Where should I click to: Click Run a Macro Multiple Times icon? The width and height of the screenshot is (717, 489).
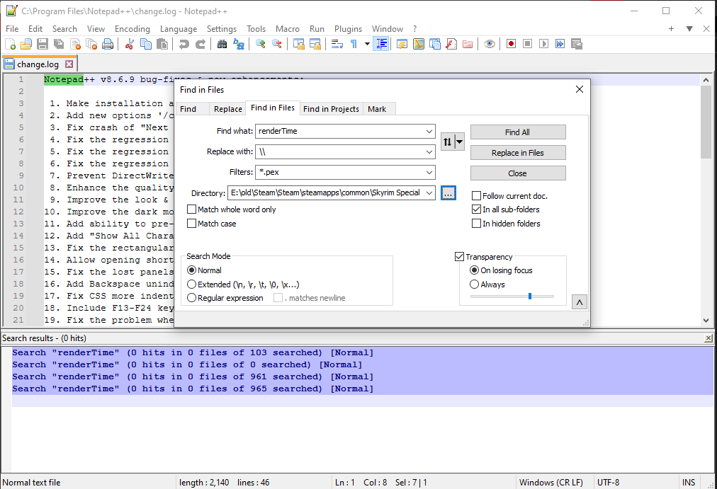[x=560, y=44]
